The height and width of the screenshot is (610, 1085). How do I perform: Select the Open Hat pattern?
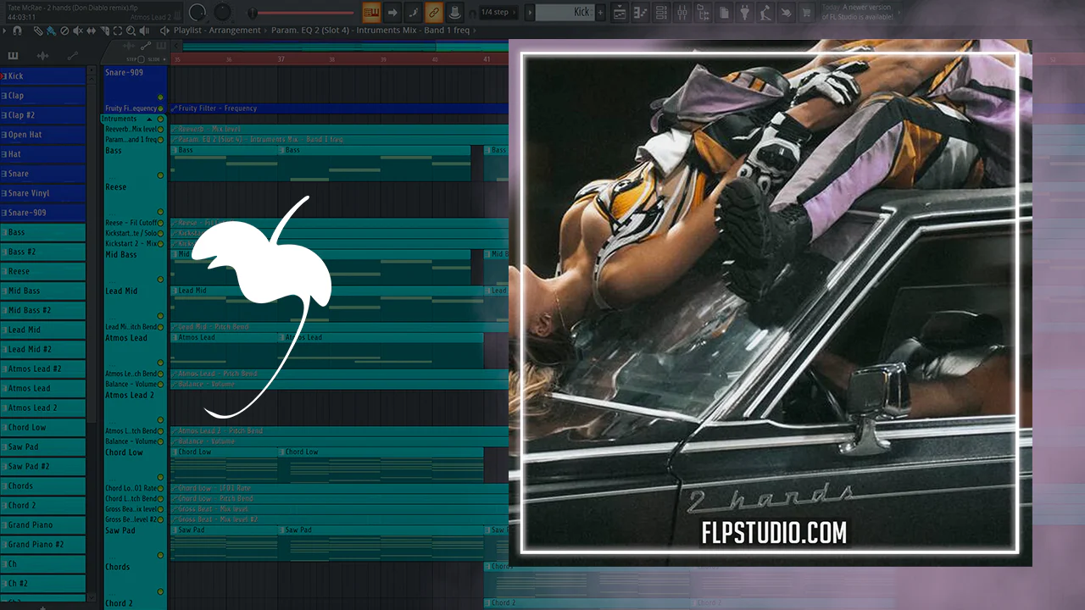click(x=43, y=135)
